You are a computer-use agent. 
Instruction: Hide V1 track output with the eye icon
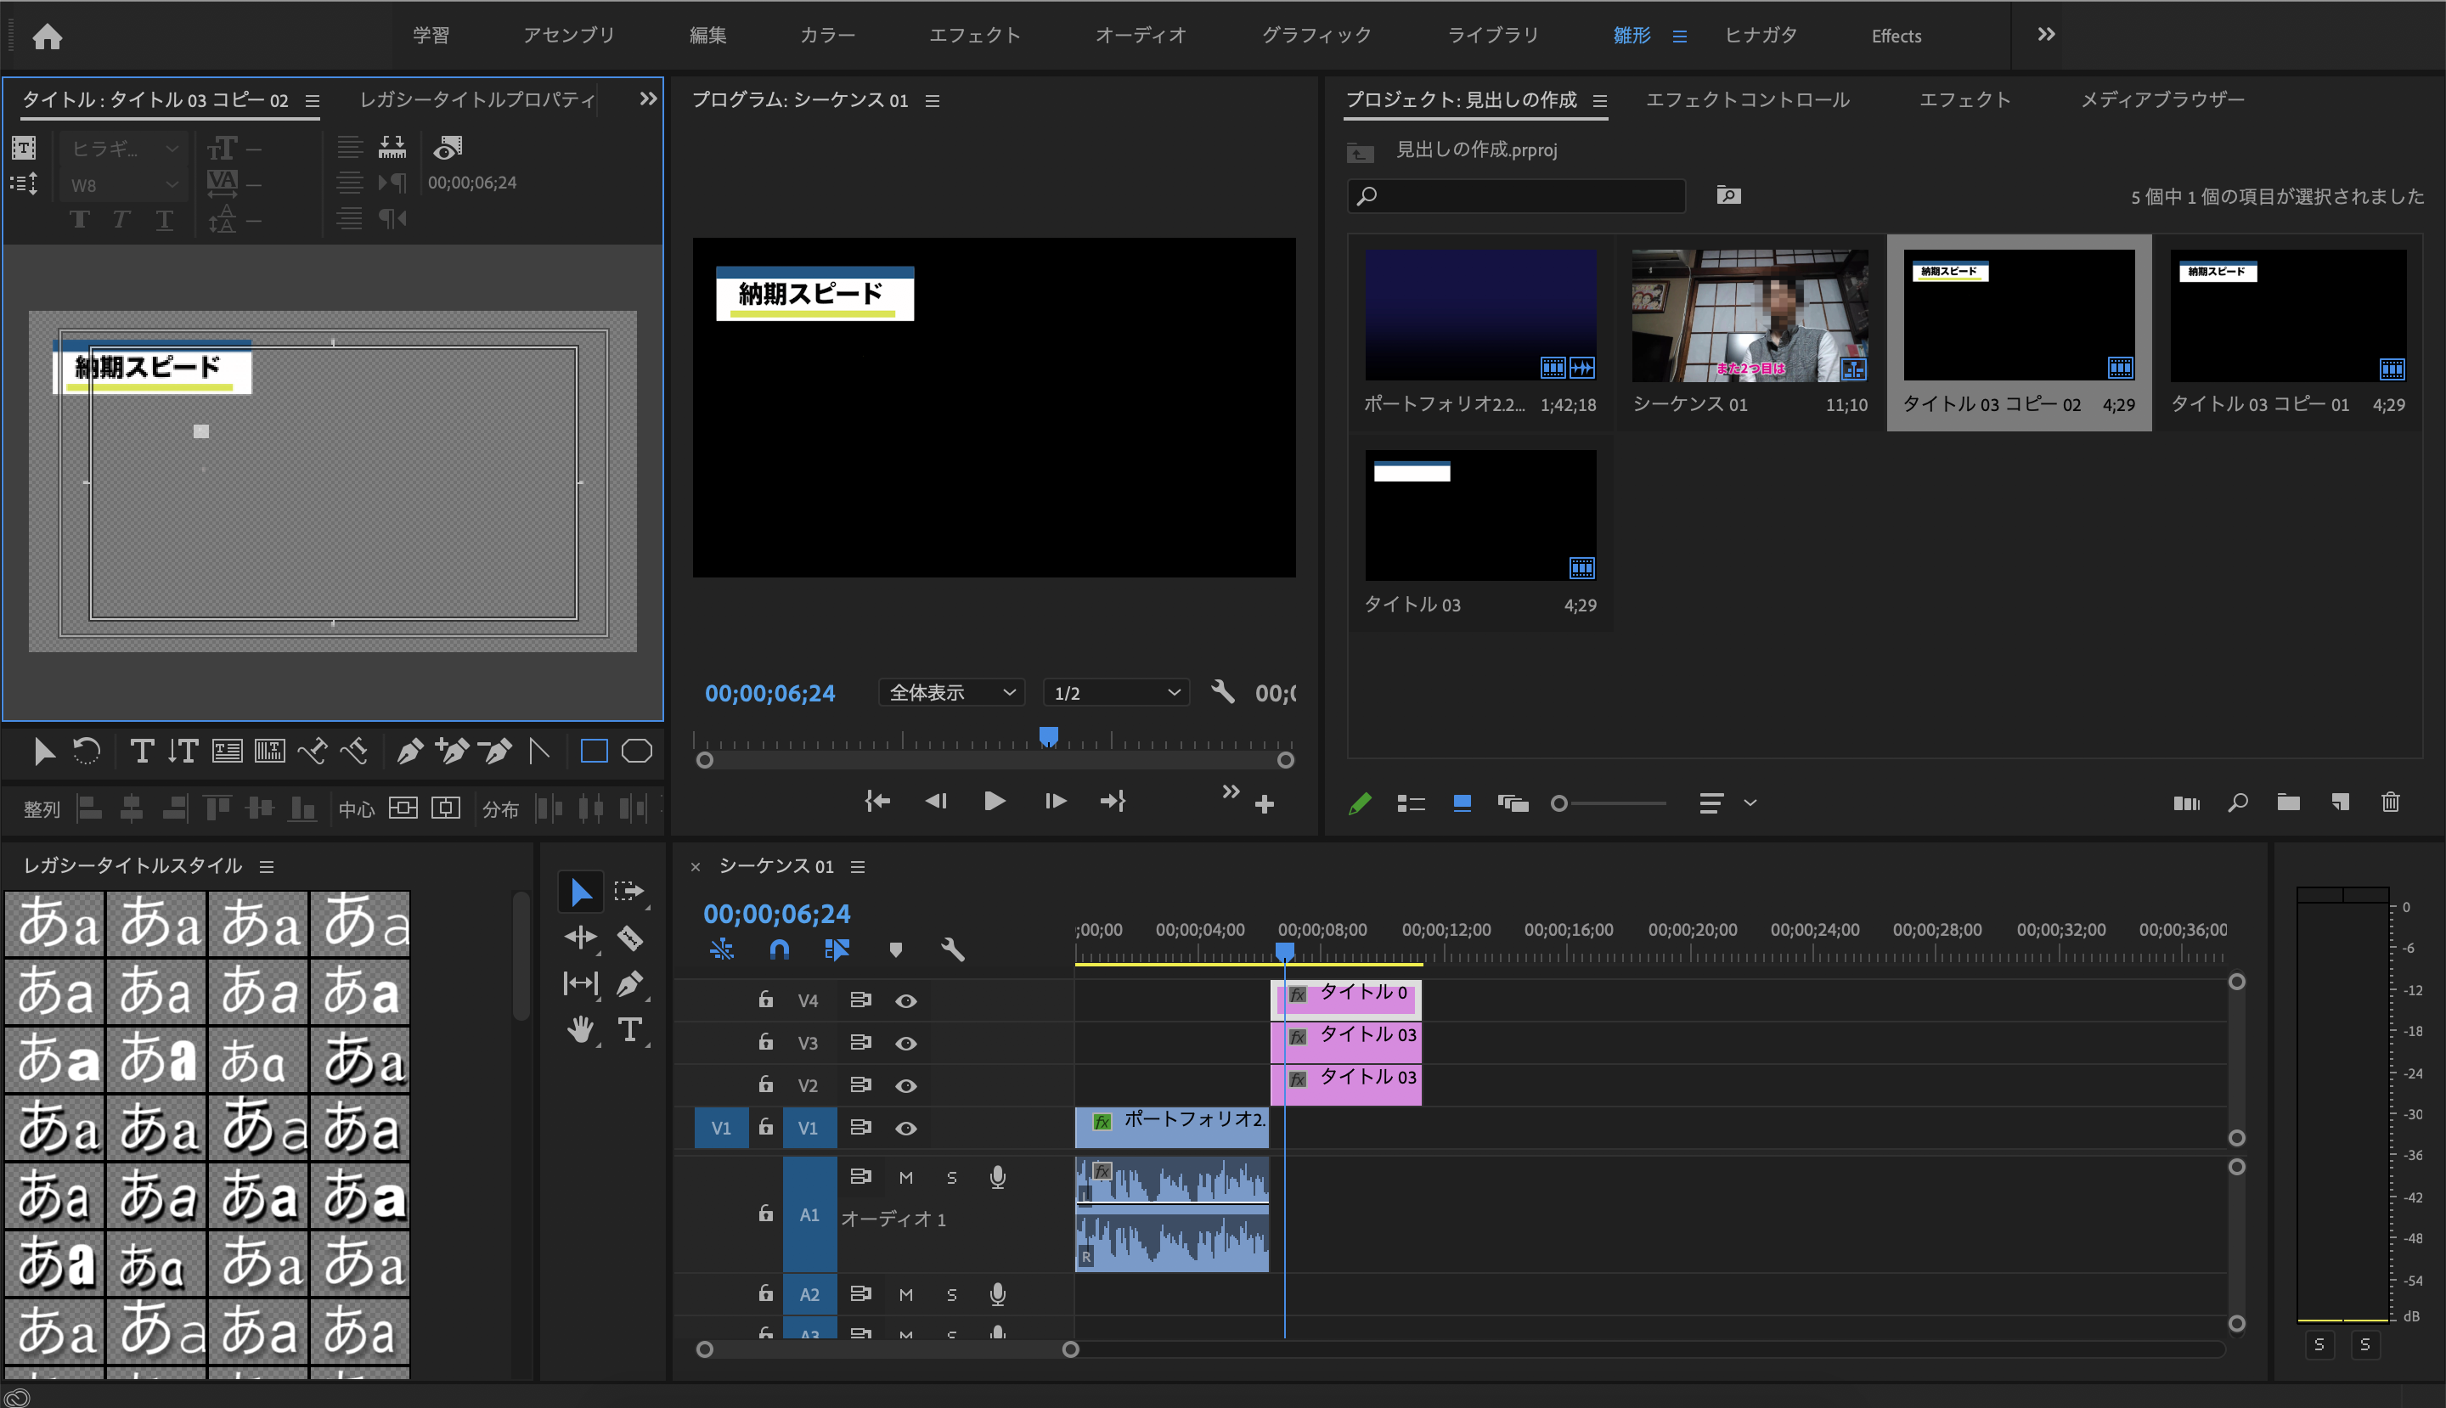905,1128
